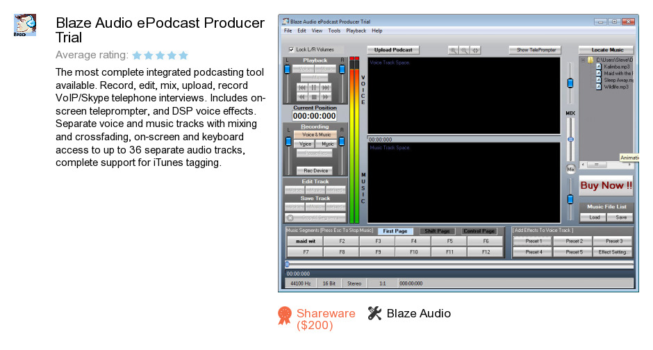Click the playback pause button

click(314, 87)
